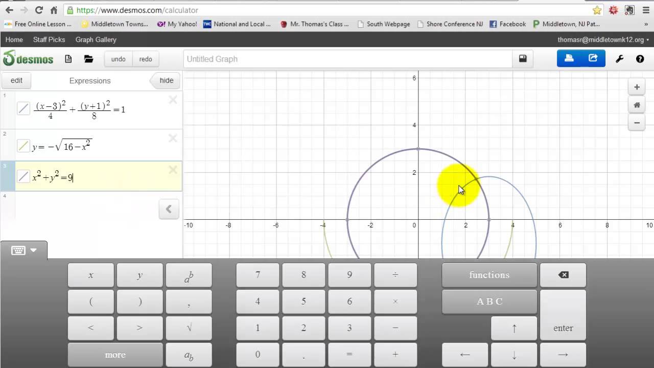This screenshot has width=654, height=368.
Task: Click the Desmos logo
Action: [x=28, y=59]
